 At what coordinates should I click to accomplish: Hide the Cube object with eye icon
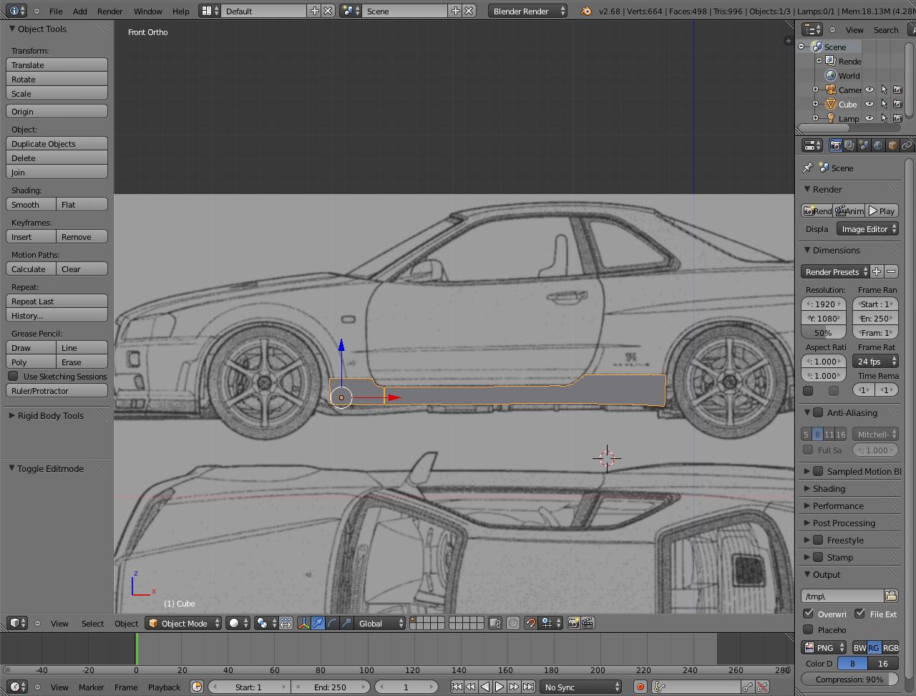pyautogui.click(x=869, y=105)
